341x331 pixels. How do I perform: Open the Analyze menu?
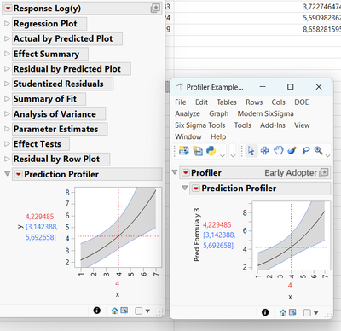click(x=188, y=113)
